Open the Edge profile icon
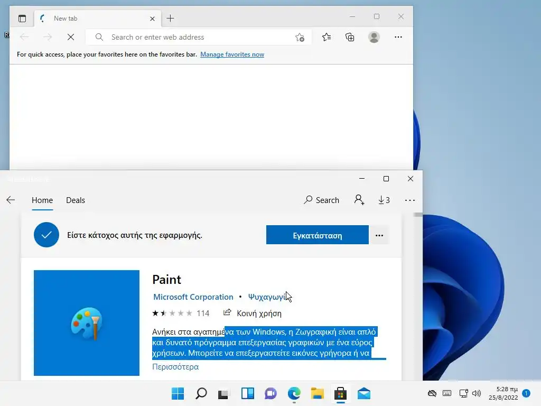Screen dimensions: 541x406 pos(374,37)
